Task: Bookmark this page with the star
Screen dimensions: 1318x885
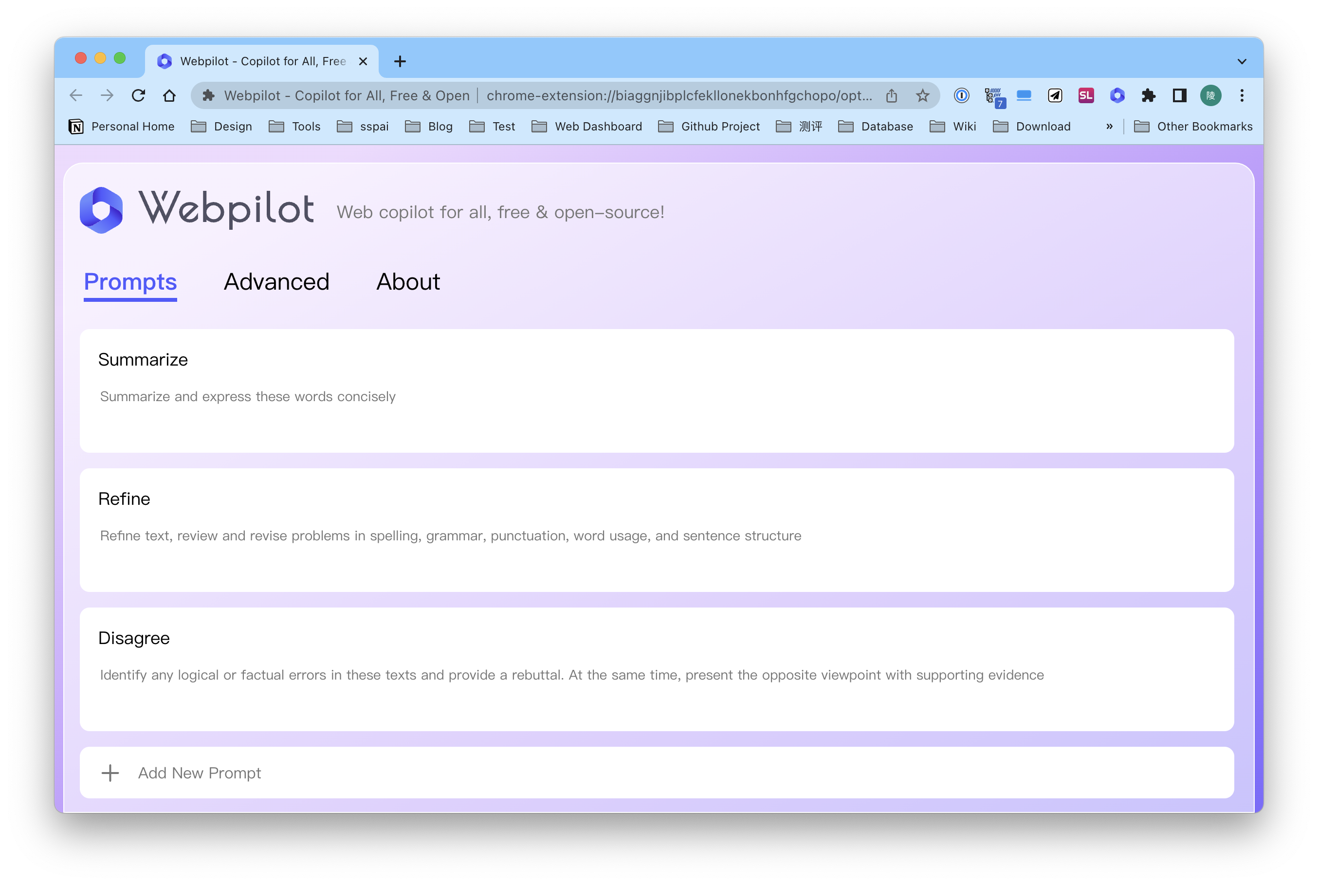Action: pyautogui.click(x=922, y=95)
